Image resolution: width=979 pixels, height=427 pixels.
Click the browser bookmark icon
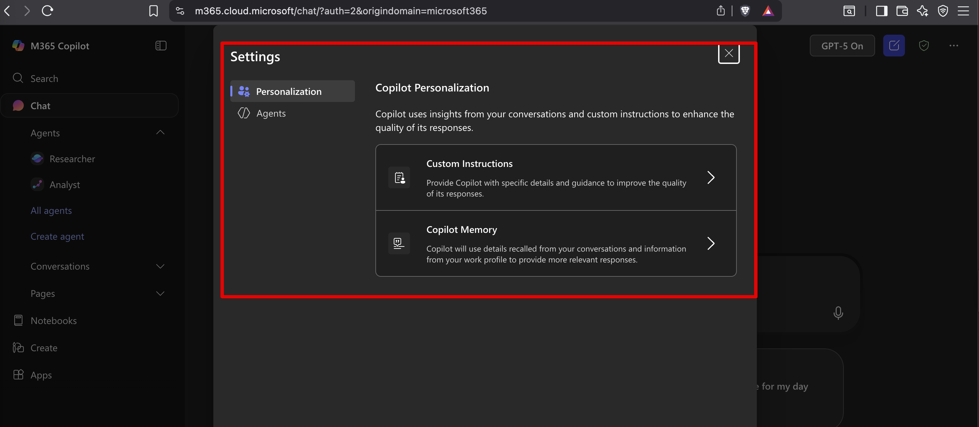pos(154,11)
